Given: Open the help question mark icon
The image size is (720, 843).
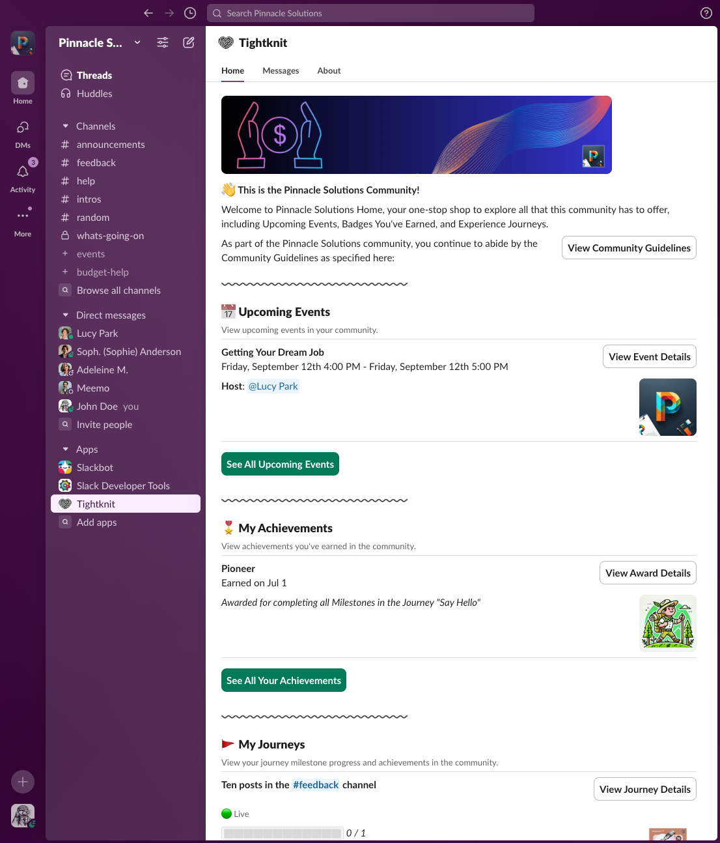Looking at the screenshot, I should coord(706,13).
